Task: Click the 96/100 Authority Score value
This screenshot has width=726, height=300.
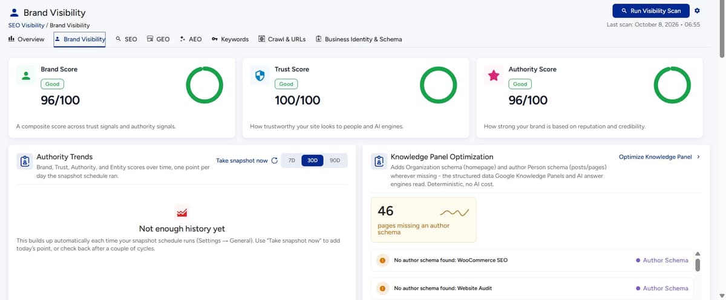Action: pyautogui.click(x=528, y=100)
